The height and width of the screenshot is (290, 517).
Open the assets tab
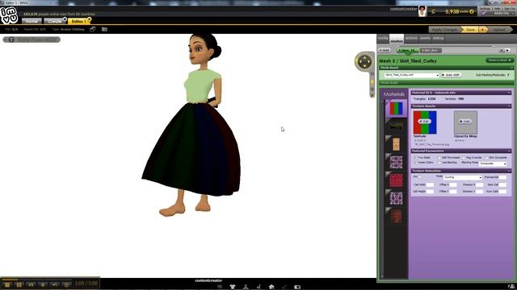coord(425,39)
